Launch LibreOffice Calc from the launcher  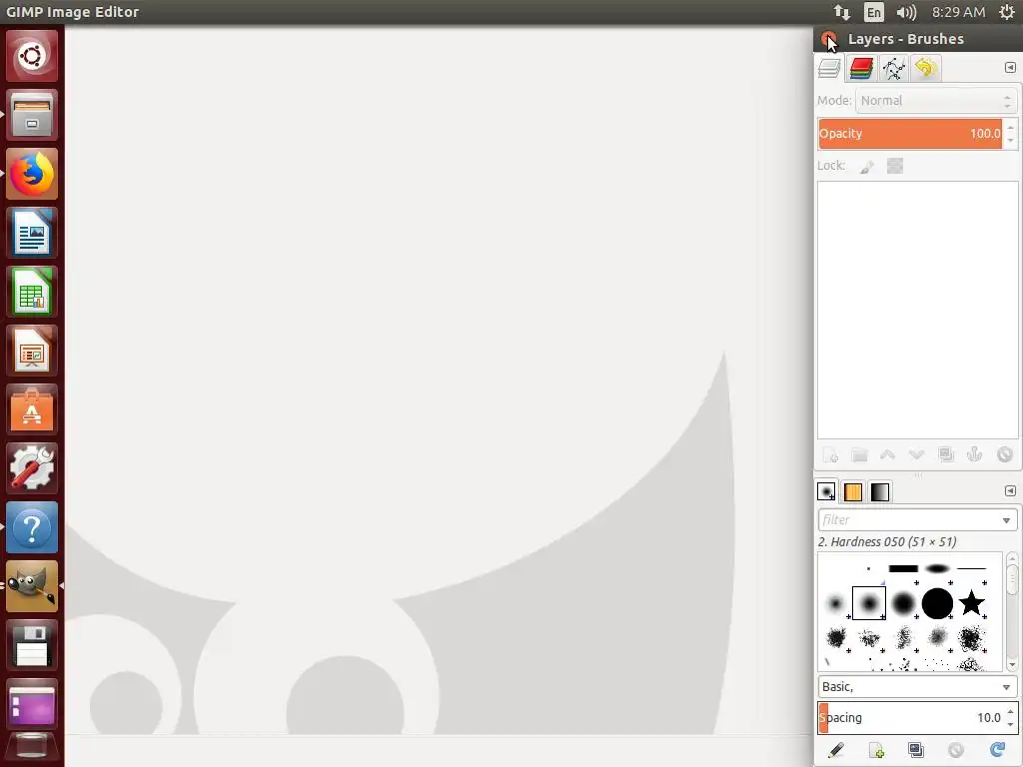click(x=32, y=292)
